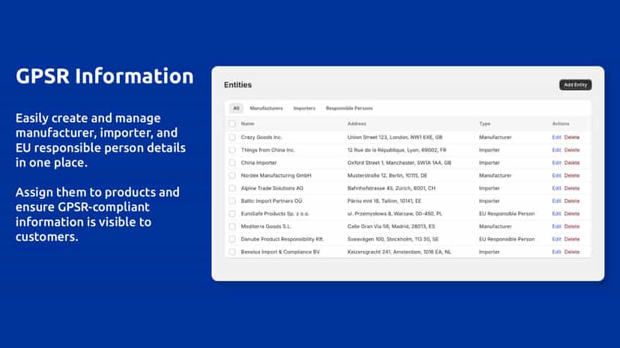Screen dimensions: 620x348
Task: Delete the Crazy Goods Inc. entity
Action: point(572,137)
